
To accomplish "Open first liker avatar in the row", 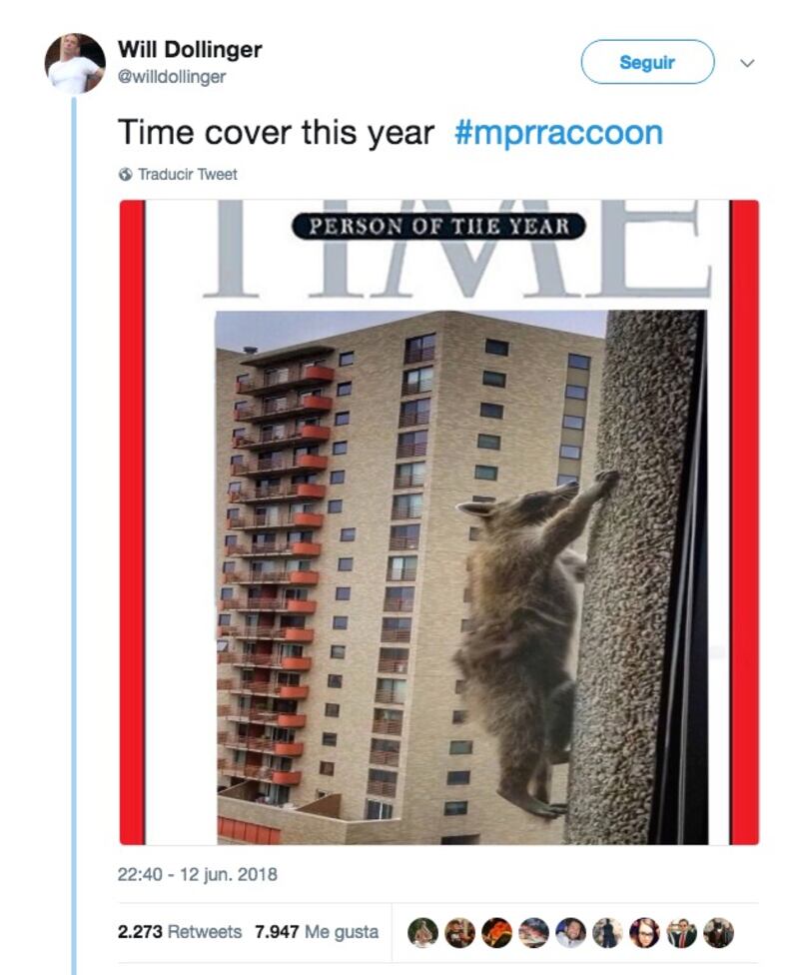I will [422, 933].
